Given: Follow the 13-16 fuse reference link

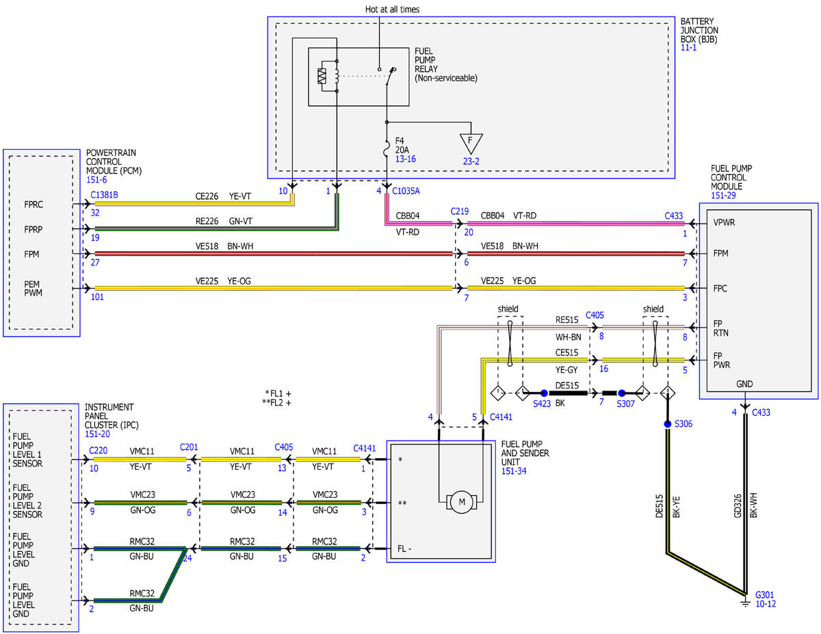Looking at the screenshot, I should click(x=406, y=159).
